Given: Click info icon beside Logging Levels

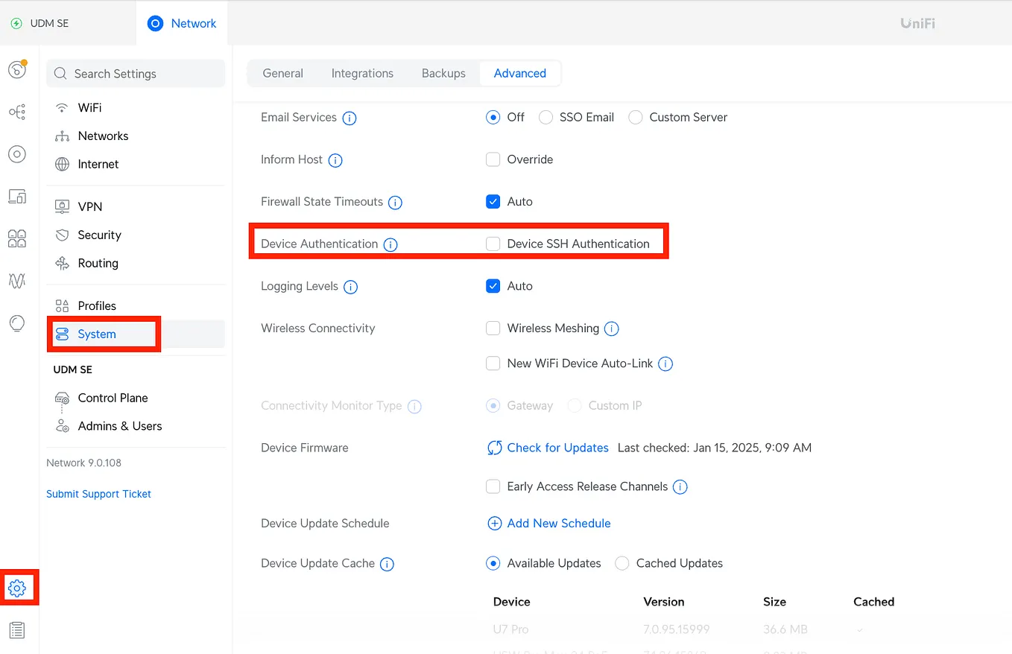Looking at the screenshot, I should click(x=350, y=287).
